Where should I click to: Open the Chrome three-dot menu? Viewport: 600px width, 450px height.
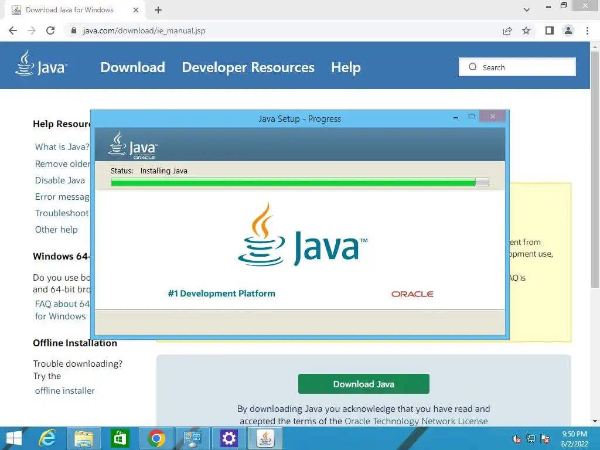[587, 30]
